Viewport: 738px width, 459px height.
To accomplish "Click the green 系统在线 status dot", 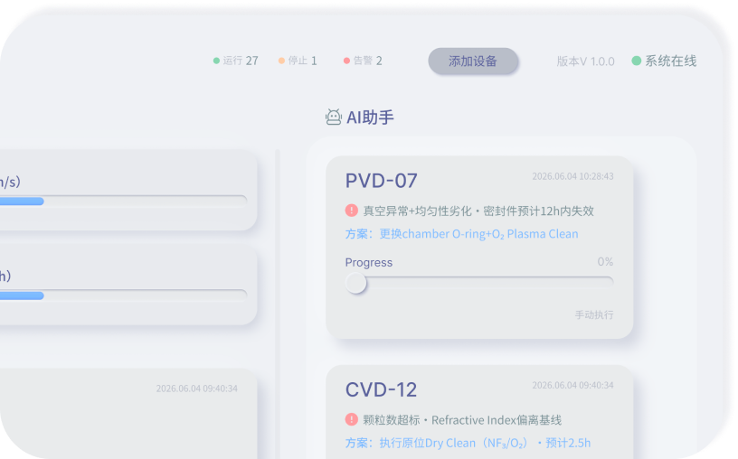I will point(637,61).
